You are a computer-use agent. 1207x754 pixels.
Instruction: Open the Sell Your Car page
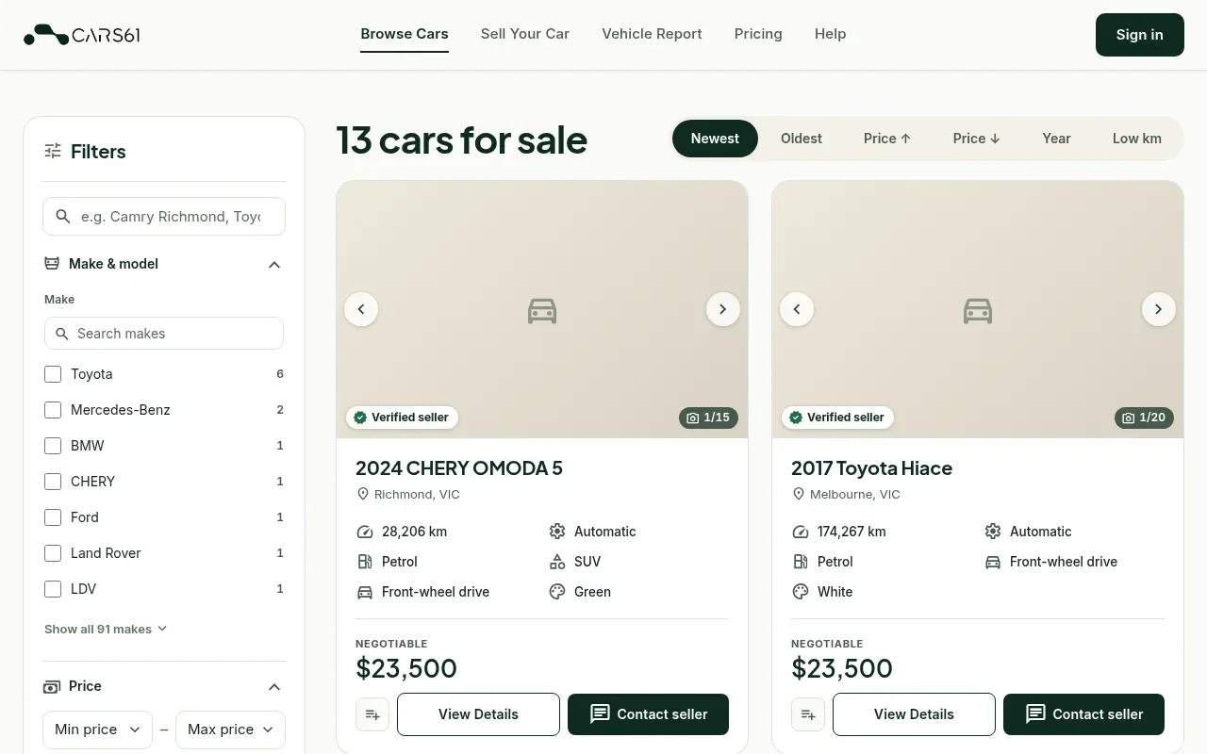click(525, 34)
